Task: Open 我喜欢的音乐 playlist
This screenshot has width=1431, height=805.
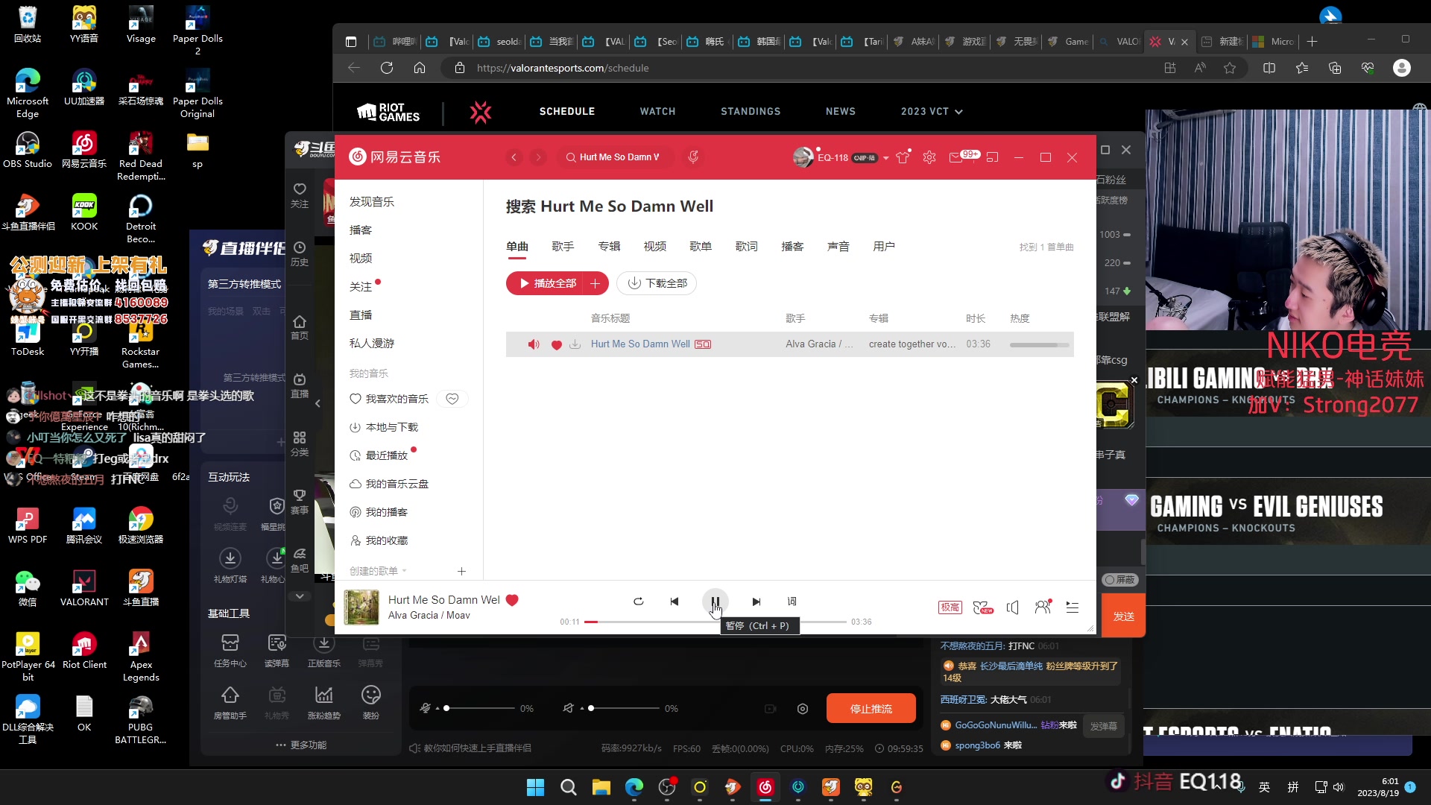Action: 397,399
